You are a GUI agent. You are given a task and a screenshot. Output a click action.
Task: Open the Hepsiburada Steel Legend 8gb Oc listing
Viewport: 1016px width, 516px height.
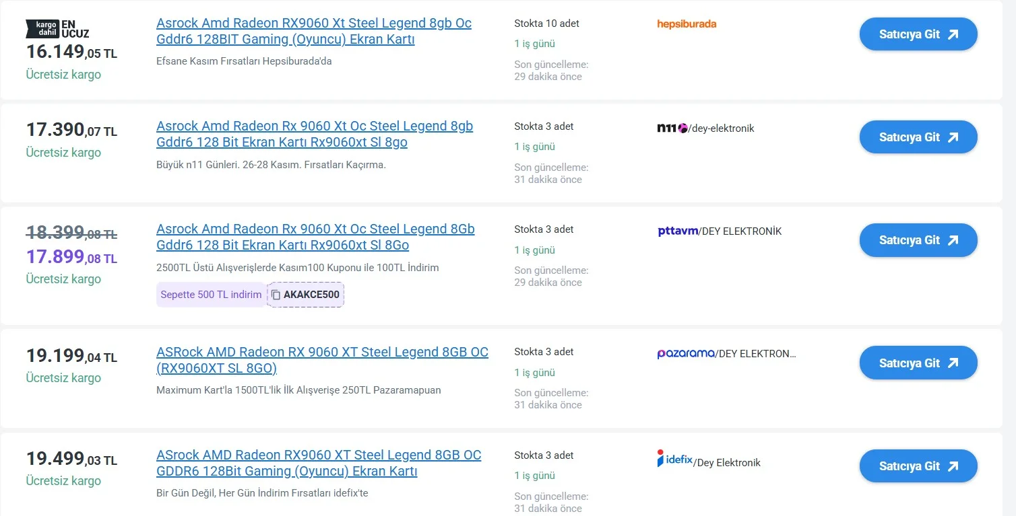[314, 31]
